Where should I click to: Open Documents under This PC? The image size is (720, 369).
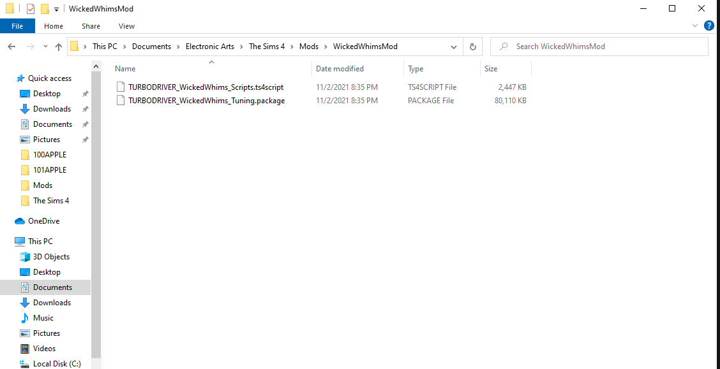coord(52,287)
